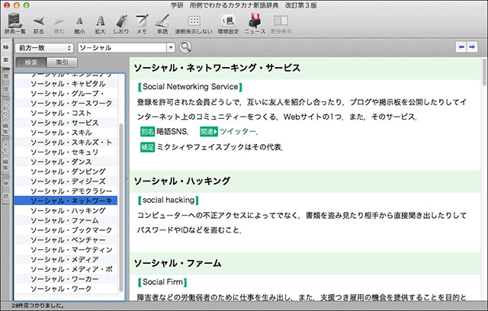Click the Social Firm English gloss

pos(162,282)
